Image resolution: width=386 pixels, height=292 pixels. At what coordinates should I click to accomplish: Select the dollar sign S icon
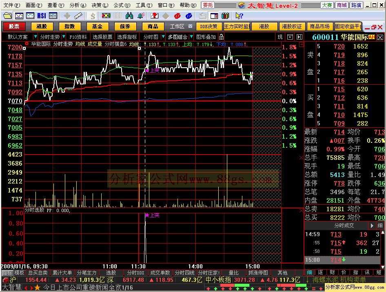tap(93, 16)
